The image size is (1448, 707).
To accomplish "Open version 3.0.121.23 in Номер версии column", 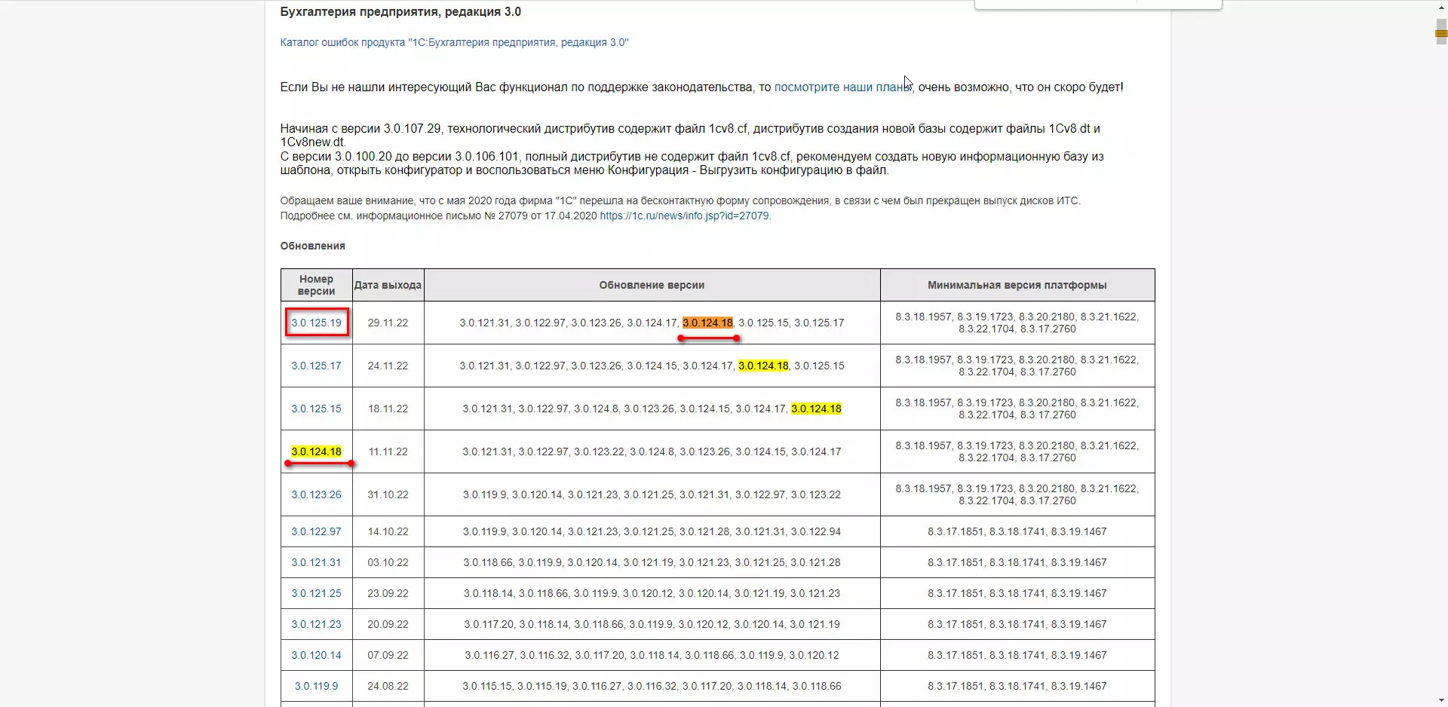I will 316,624.
